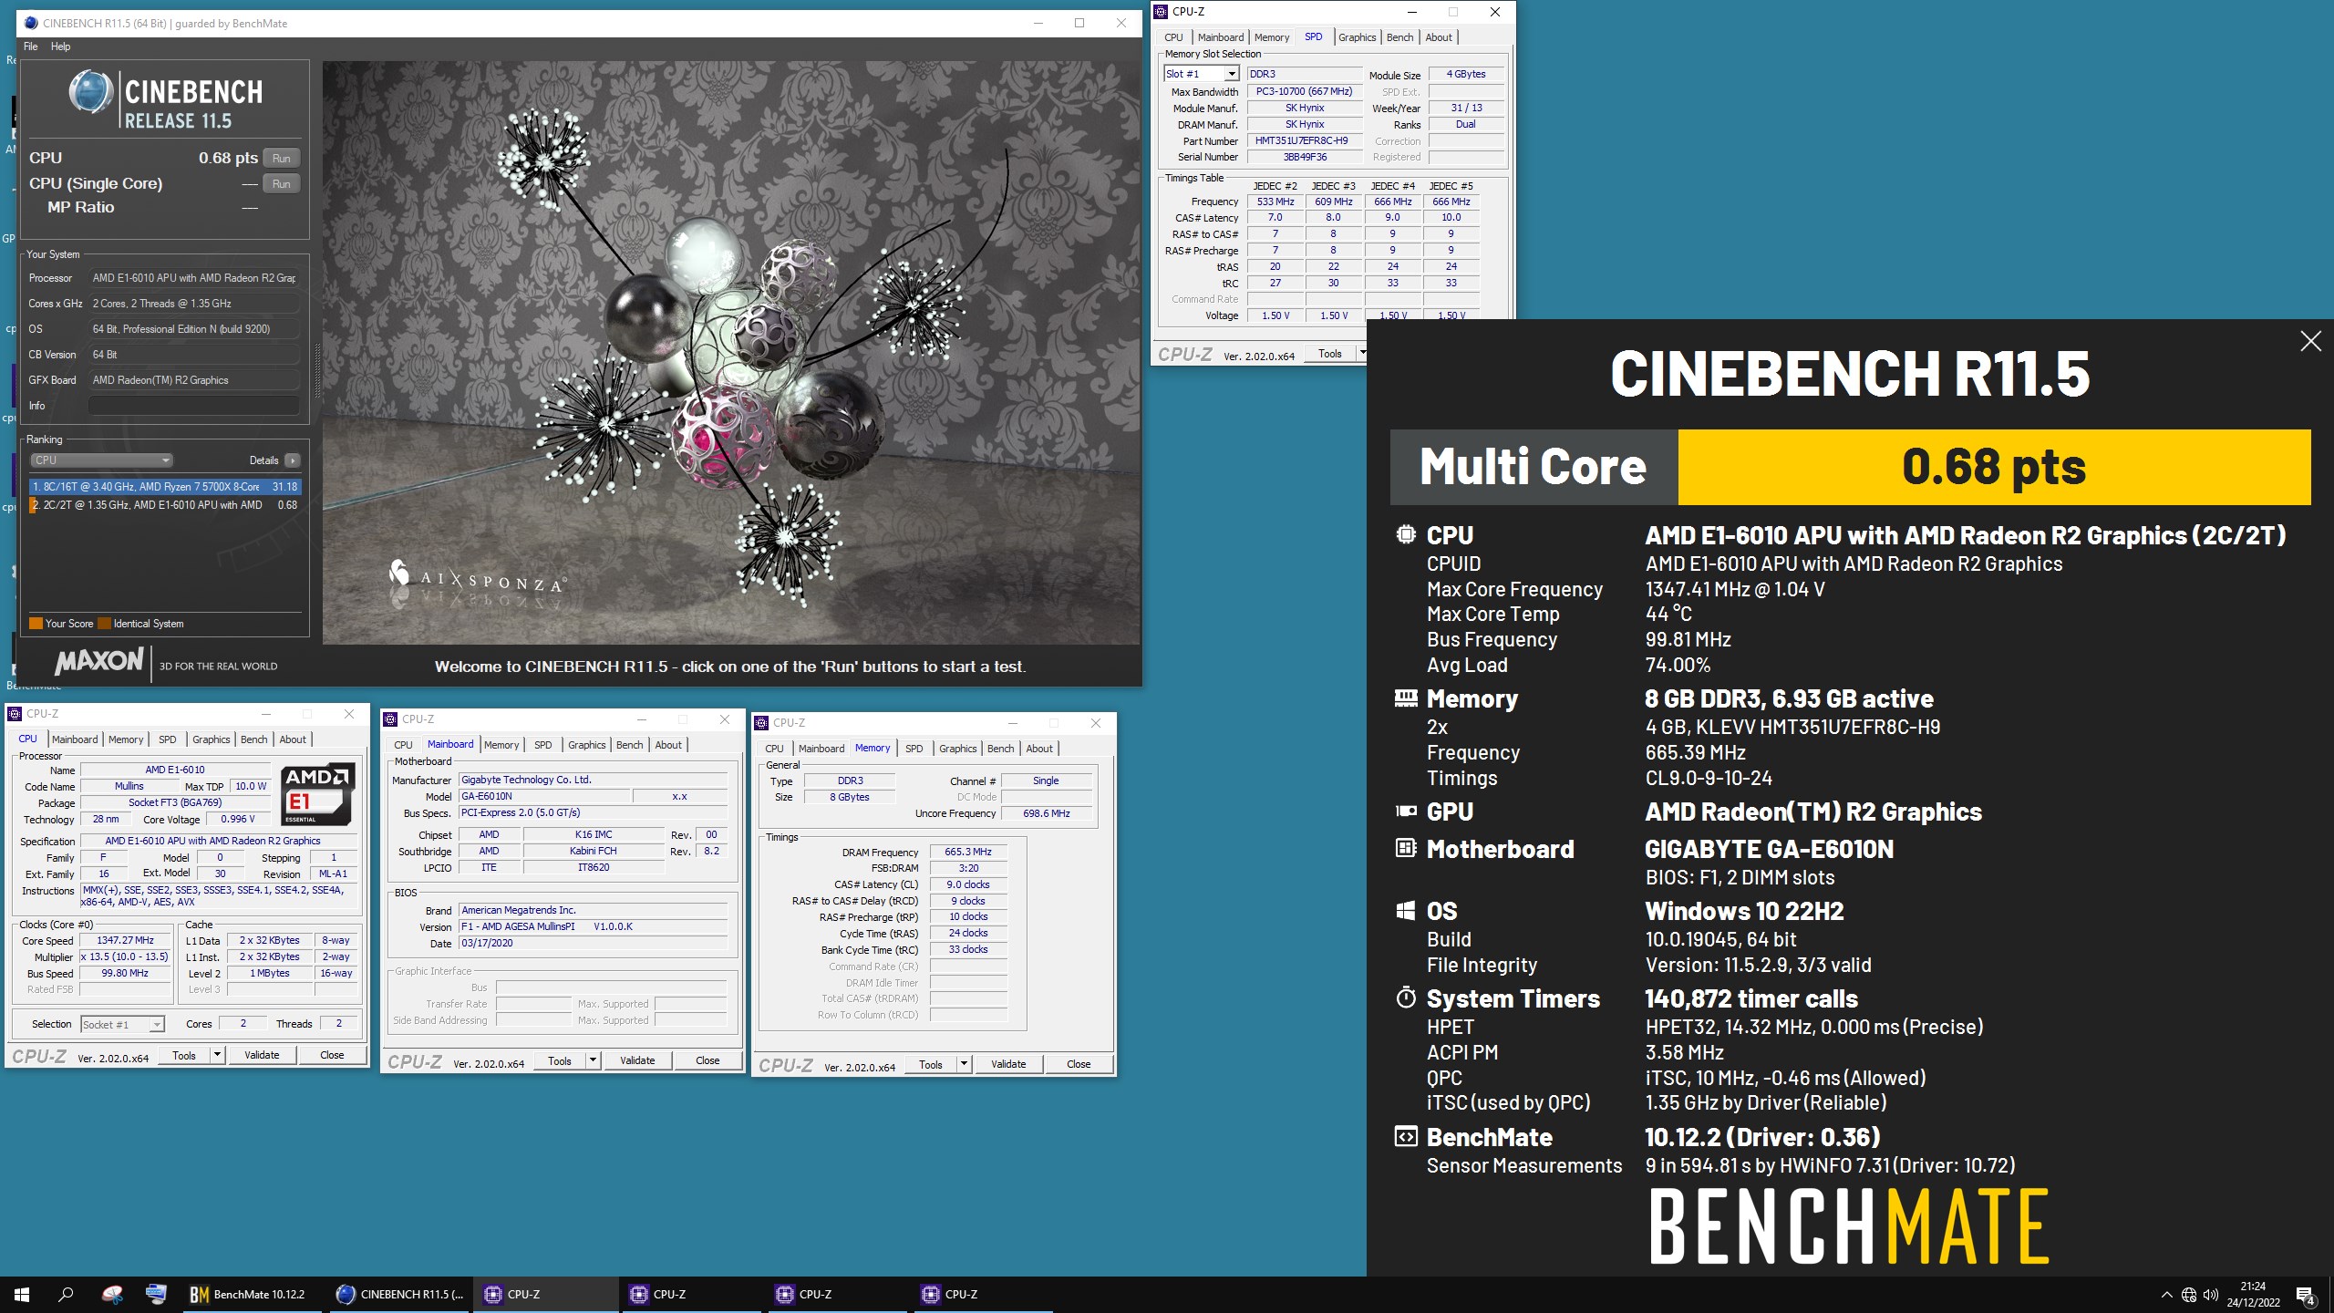Open Graphics tab in Memory CPU-Z window
This screenshot has width=2334, height=1313.
pos(957,749)
